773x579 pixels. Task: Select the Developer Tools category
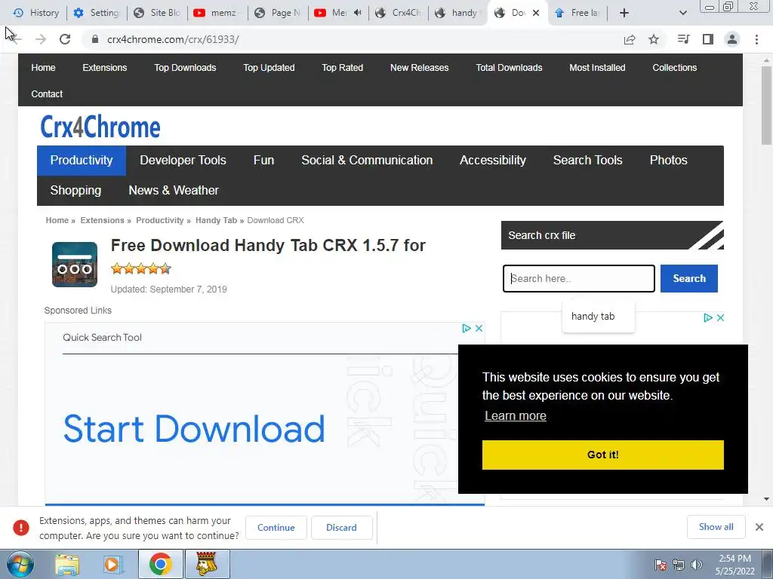pos(183,161)
